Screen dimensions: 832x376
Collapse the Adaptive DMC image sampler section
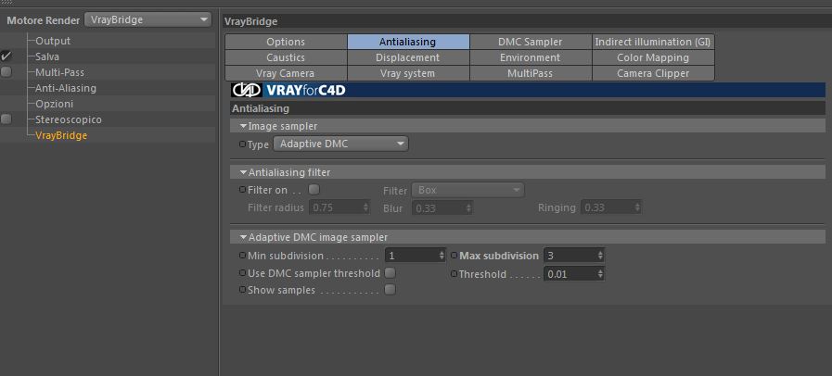tap(244, 237)
